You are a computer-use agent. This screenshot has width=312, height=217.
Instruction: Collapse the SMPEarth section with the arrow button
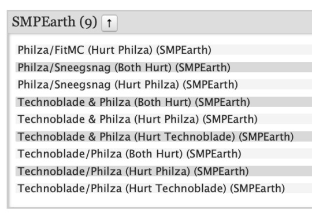tap(109, 23)
